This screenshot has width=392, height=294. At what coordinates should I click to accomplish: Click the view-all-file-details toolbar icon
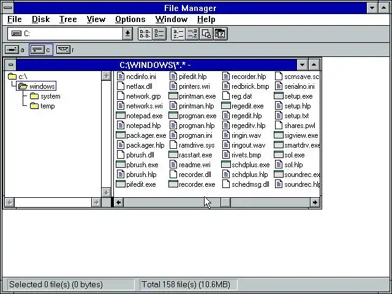(159, 34)
